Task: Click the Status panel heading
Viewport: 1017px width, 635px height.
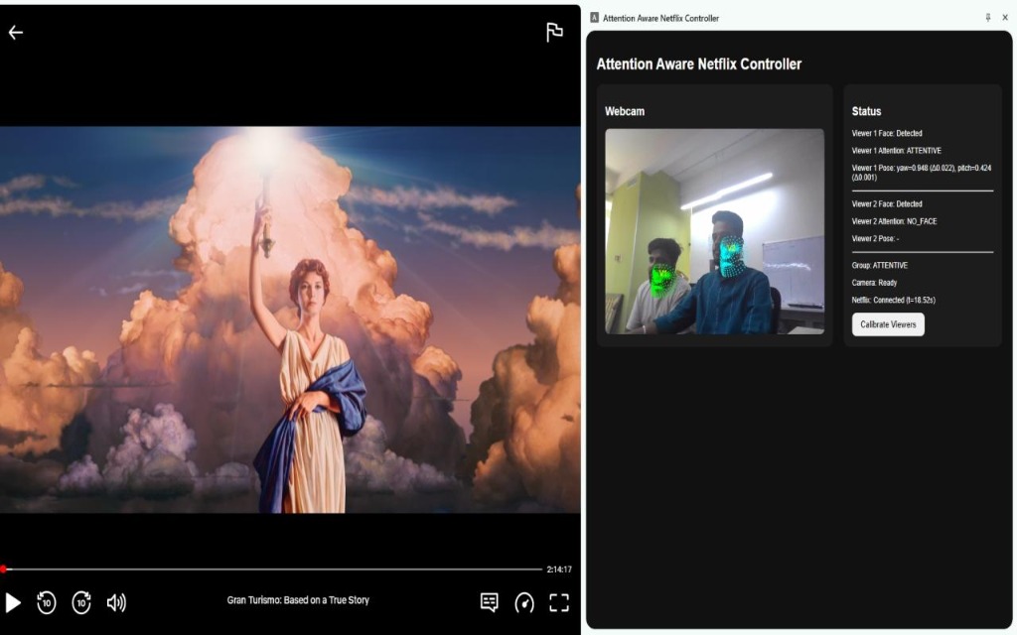Action: [x=866, y=111]
